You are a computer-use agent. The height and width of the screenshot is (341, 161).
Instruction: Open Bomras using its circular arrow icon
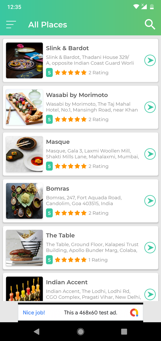pyautogui.click(x=150, y=201)
